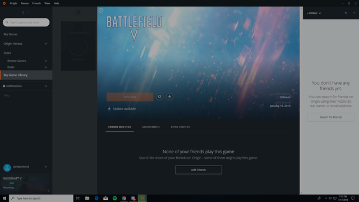Click inside Search games and more field

26,22
